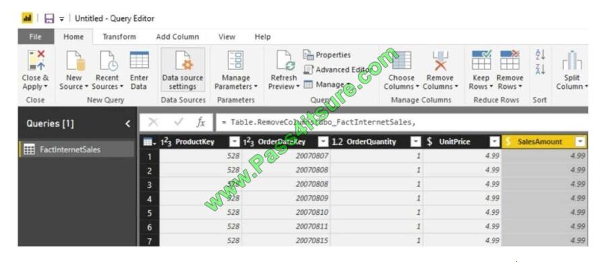This screenshot has width=605, height=262.
Task: Select row number 5
Action: click(x=150, y=213)
